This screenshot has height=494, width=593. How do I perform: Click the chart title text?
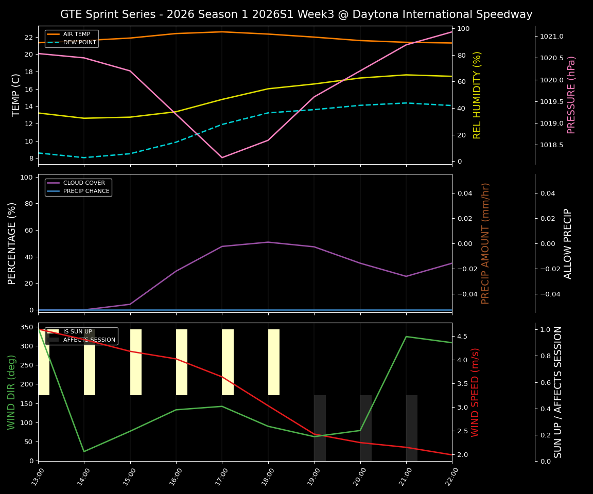pos(296,14)
